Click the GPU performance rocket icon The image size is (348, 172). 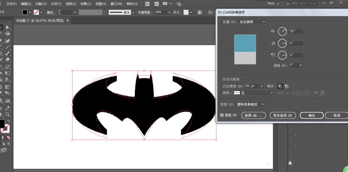tap(179, 4)
